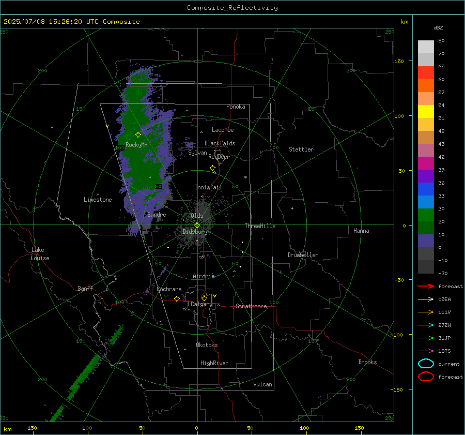
Task: Click the radar center diamond at Didsbury
Action: coord(197,226)
